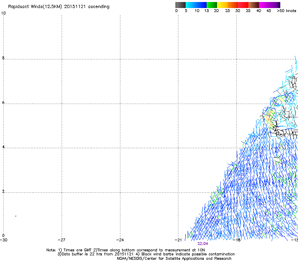
Task: Click the plot title 'Rapidscat Winds(12.5KM)'
Action: coord(35,7)
